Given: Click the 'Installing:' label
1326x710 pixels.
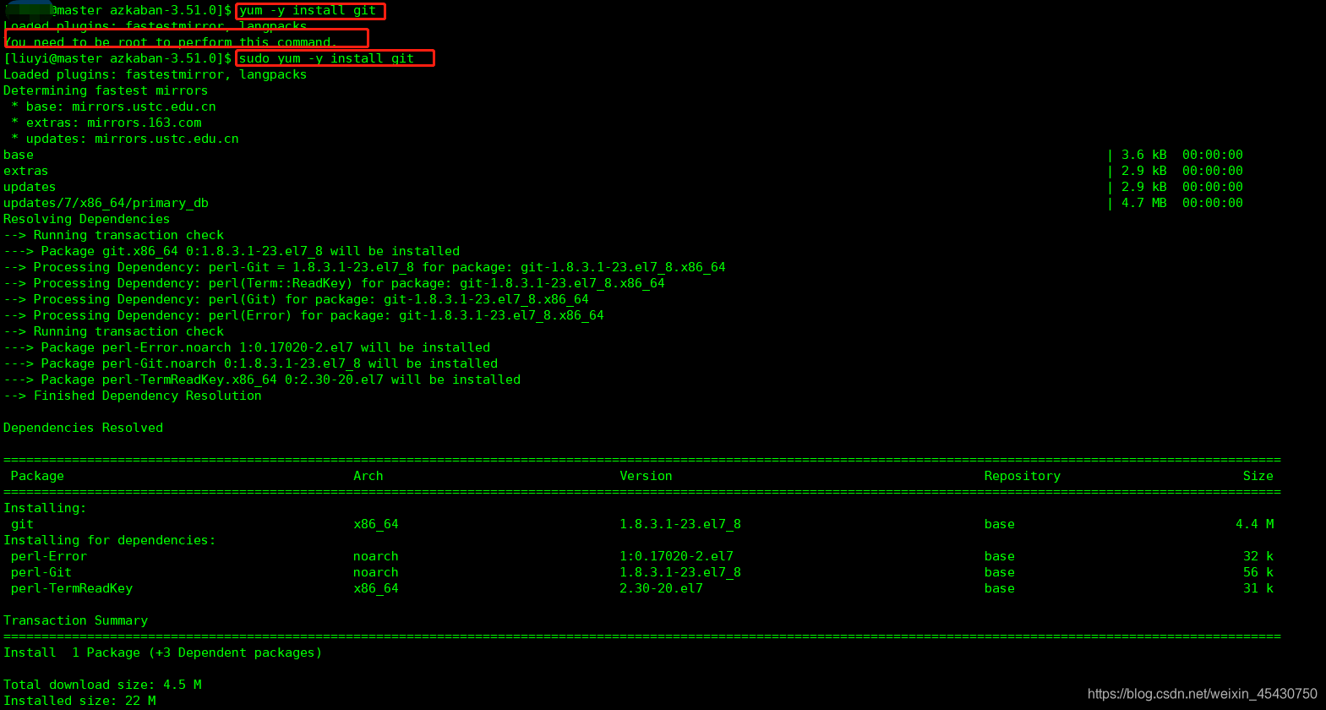Looking at the screenshot, I should tap(45, 508).
